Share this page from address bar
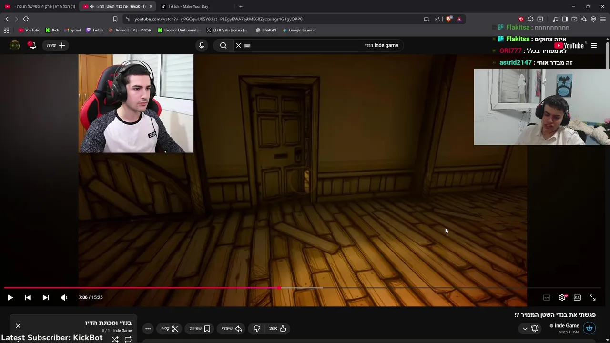The width and height of the screenshot is (610, 343). [437, 19]
